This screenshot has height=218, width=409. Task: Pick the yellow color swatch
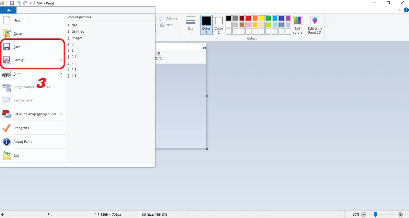point(261,18)
